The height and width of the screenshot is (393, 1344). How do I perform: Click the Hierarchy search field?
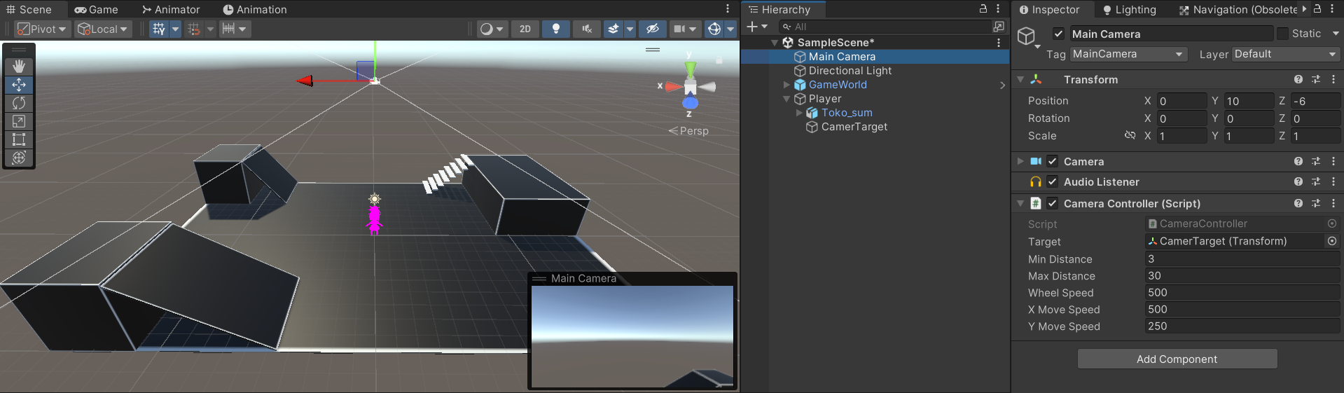[x=884, y=27]
